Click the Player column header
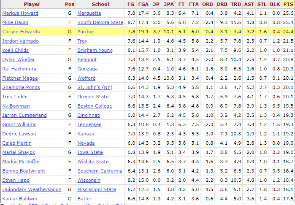This screenshot has width=295, height=205. (32, 4)
